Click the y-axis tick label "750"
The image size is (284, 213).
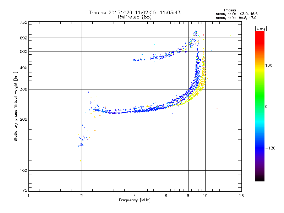click(x=23, y=22)
